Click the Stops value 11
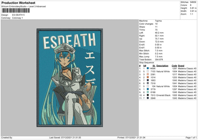198x140 pixels. (156, 27)
